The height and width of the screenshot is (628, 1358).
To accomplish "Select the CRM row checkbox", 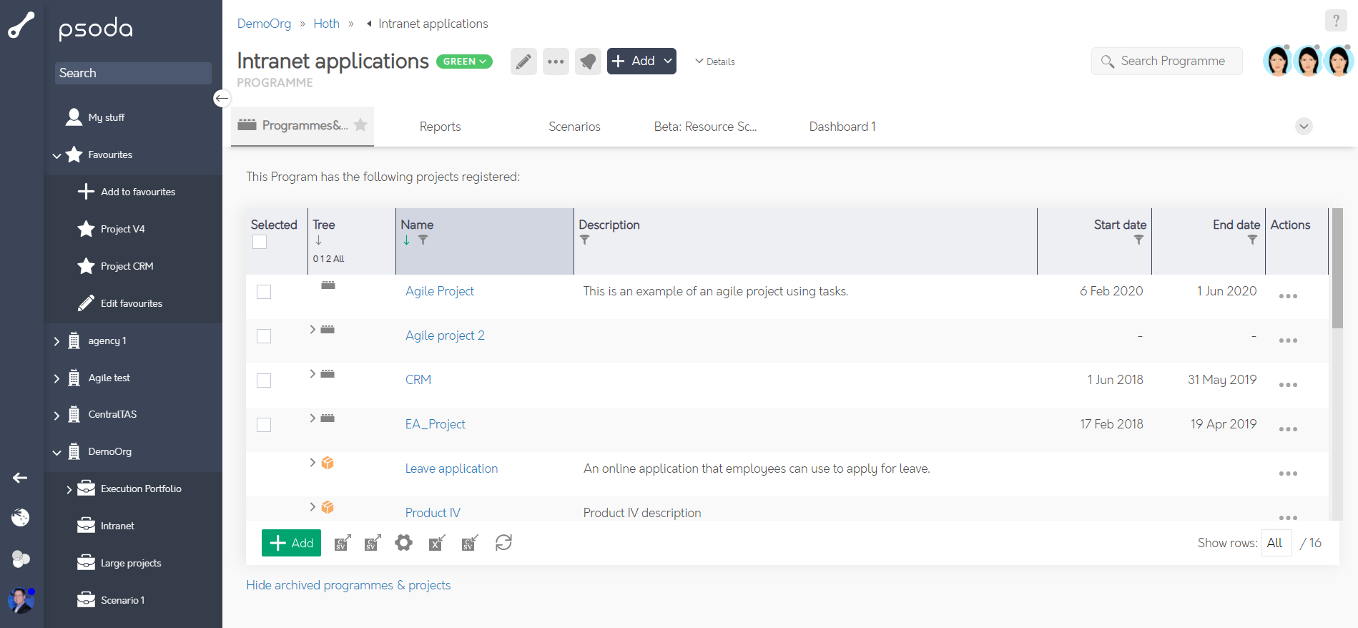I will click(x=264, y=381).
